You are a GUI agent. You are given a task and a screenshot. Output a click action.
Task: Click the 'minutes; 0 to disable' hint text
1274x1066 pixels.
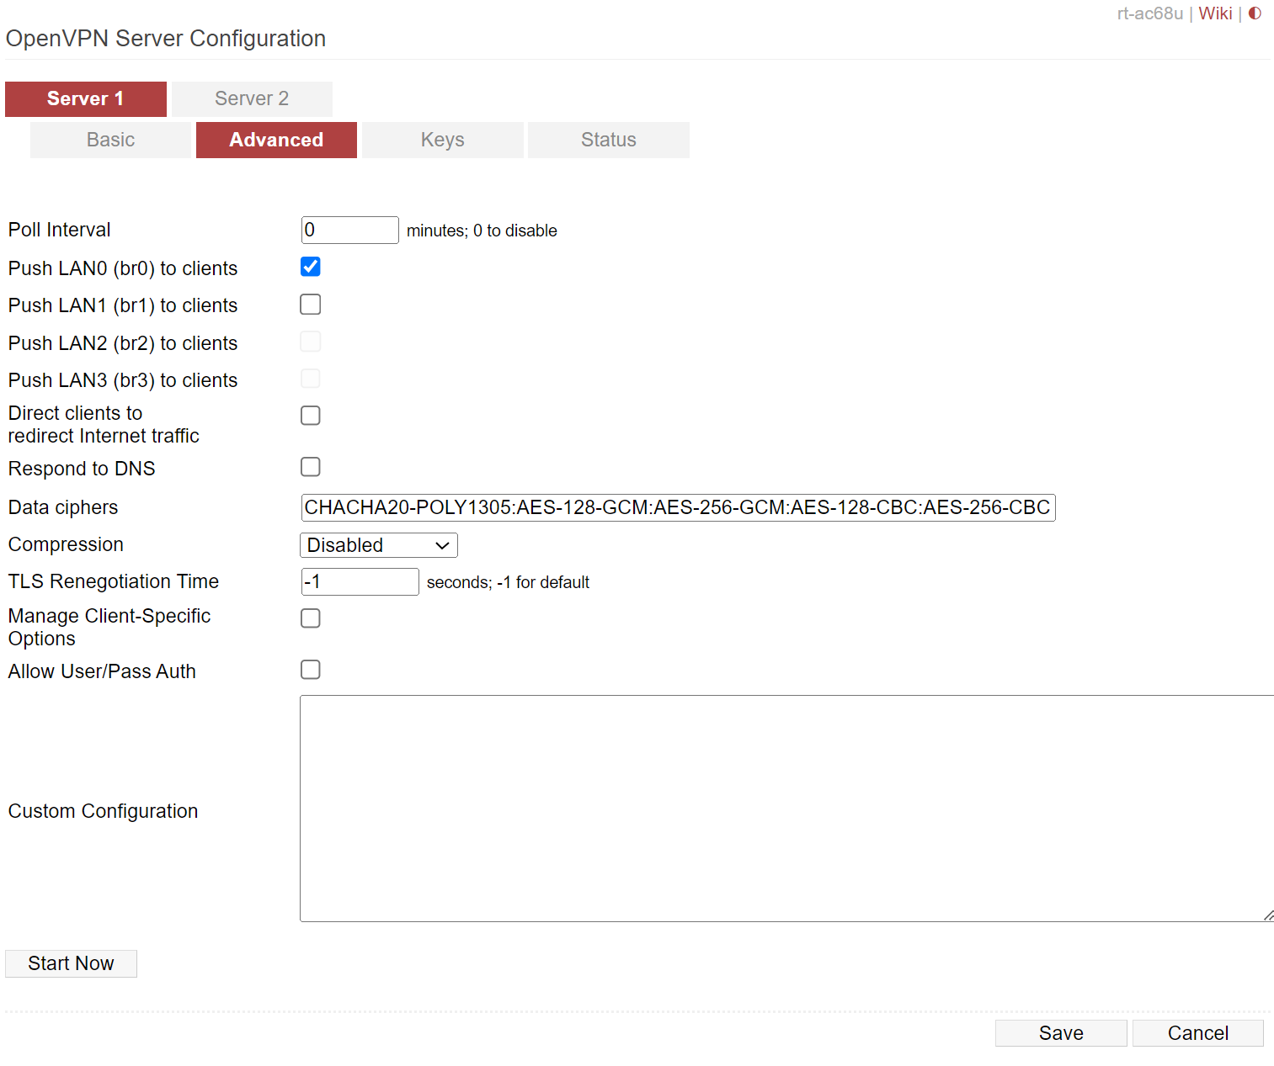pos(482,231)
